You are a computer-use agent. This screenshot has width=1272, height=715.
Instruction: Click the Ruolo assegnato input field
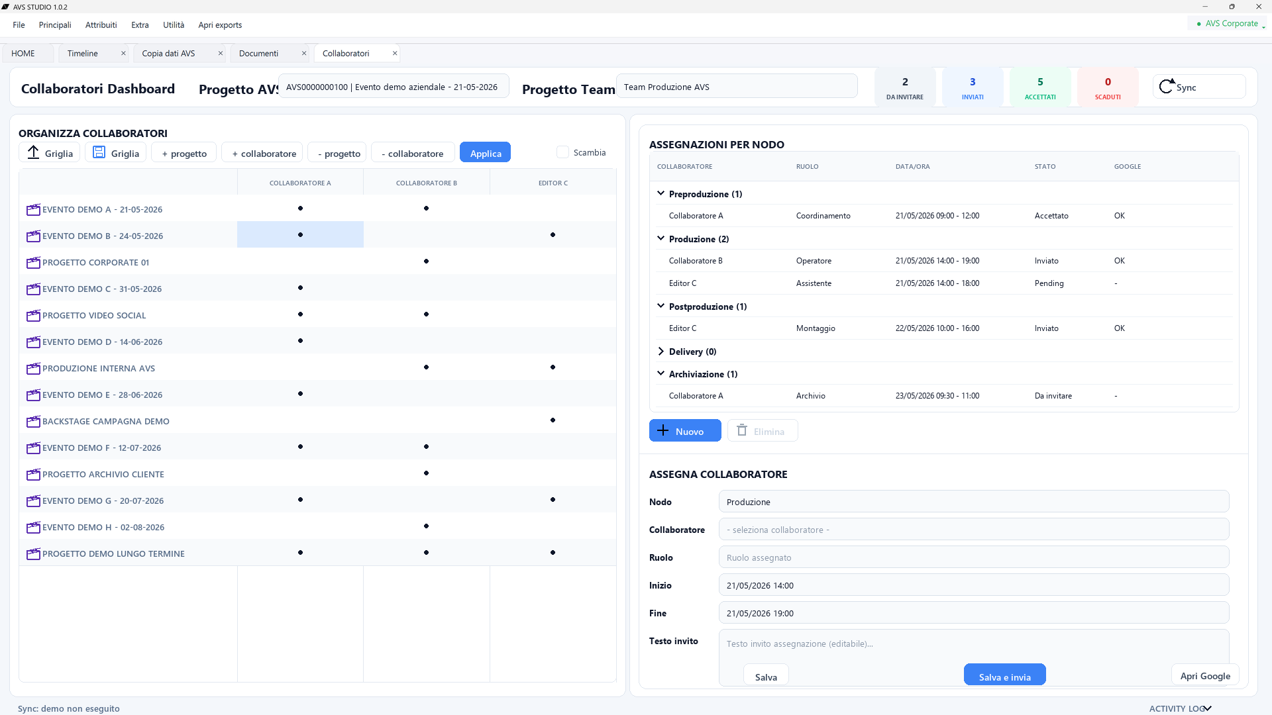[974, 557]
